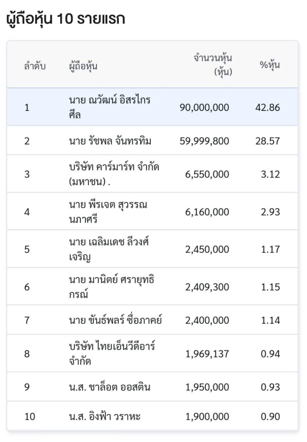Click the 42.86 percent value

click(x=268, y=107)
